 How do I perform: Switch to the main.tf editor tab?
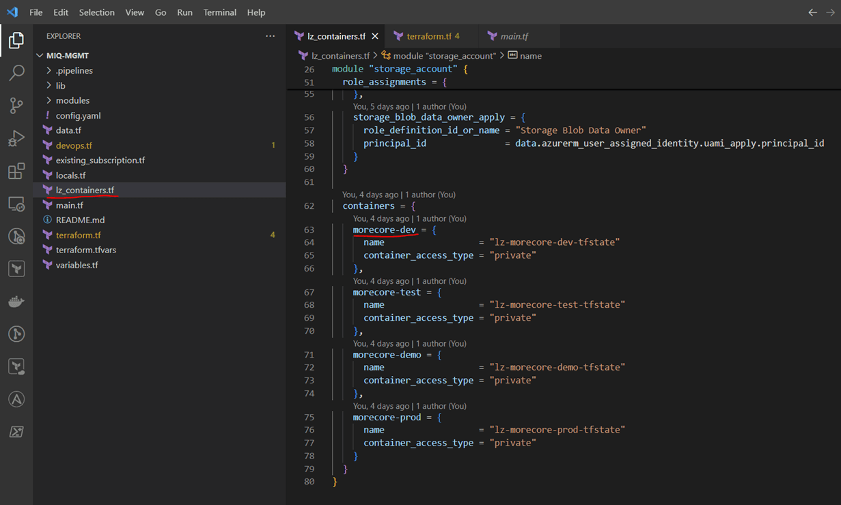pos(514,36)
